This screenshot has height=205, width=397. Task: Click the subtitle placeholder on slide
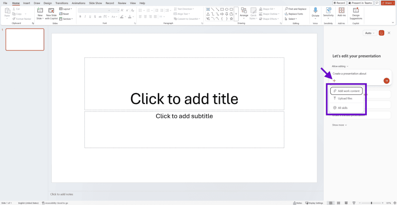[184, 129]
